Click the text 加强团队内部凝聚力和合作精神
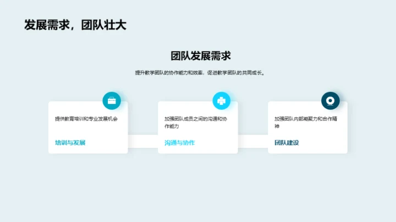396x222 pixels. 306,123
